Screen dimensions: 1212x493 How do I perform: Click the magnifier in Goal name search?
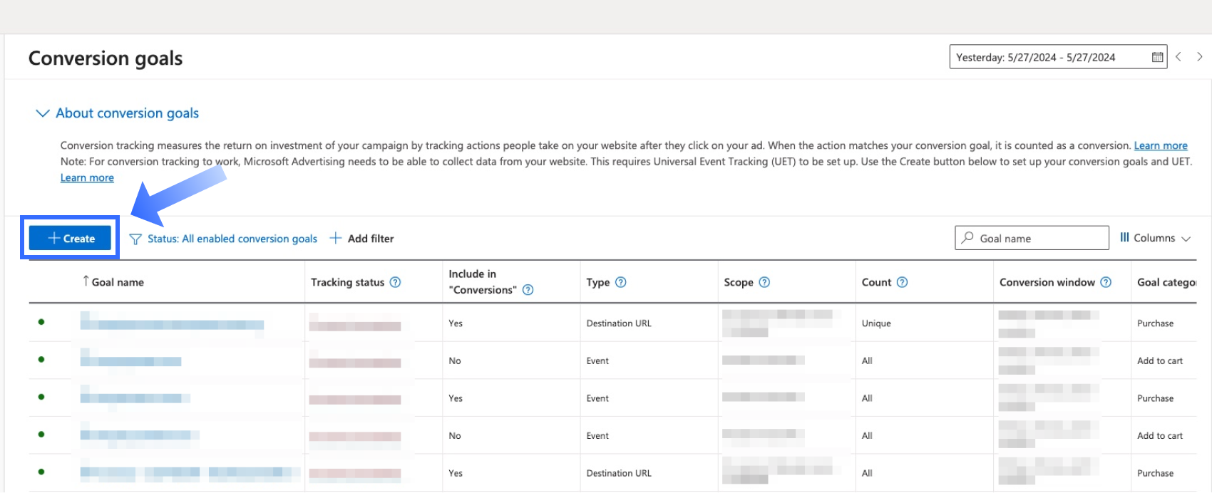(x=967, y=238)
